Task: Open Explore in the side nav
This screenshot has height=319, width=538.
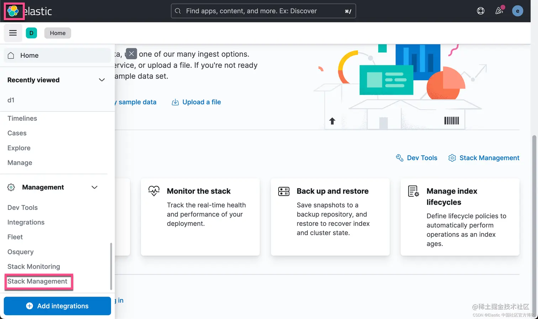Action: (19, 148)
